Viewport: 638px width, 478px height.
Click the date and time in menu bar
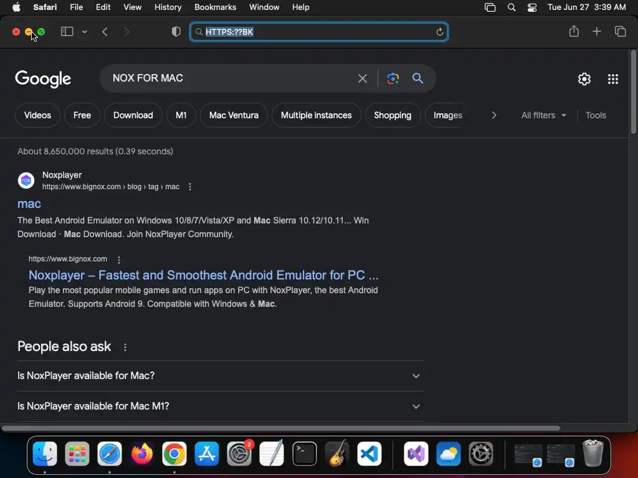(587, 7)
